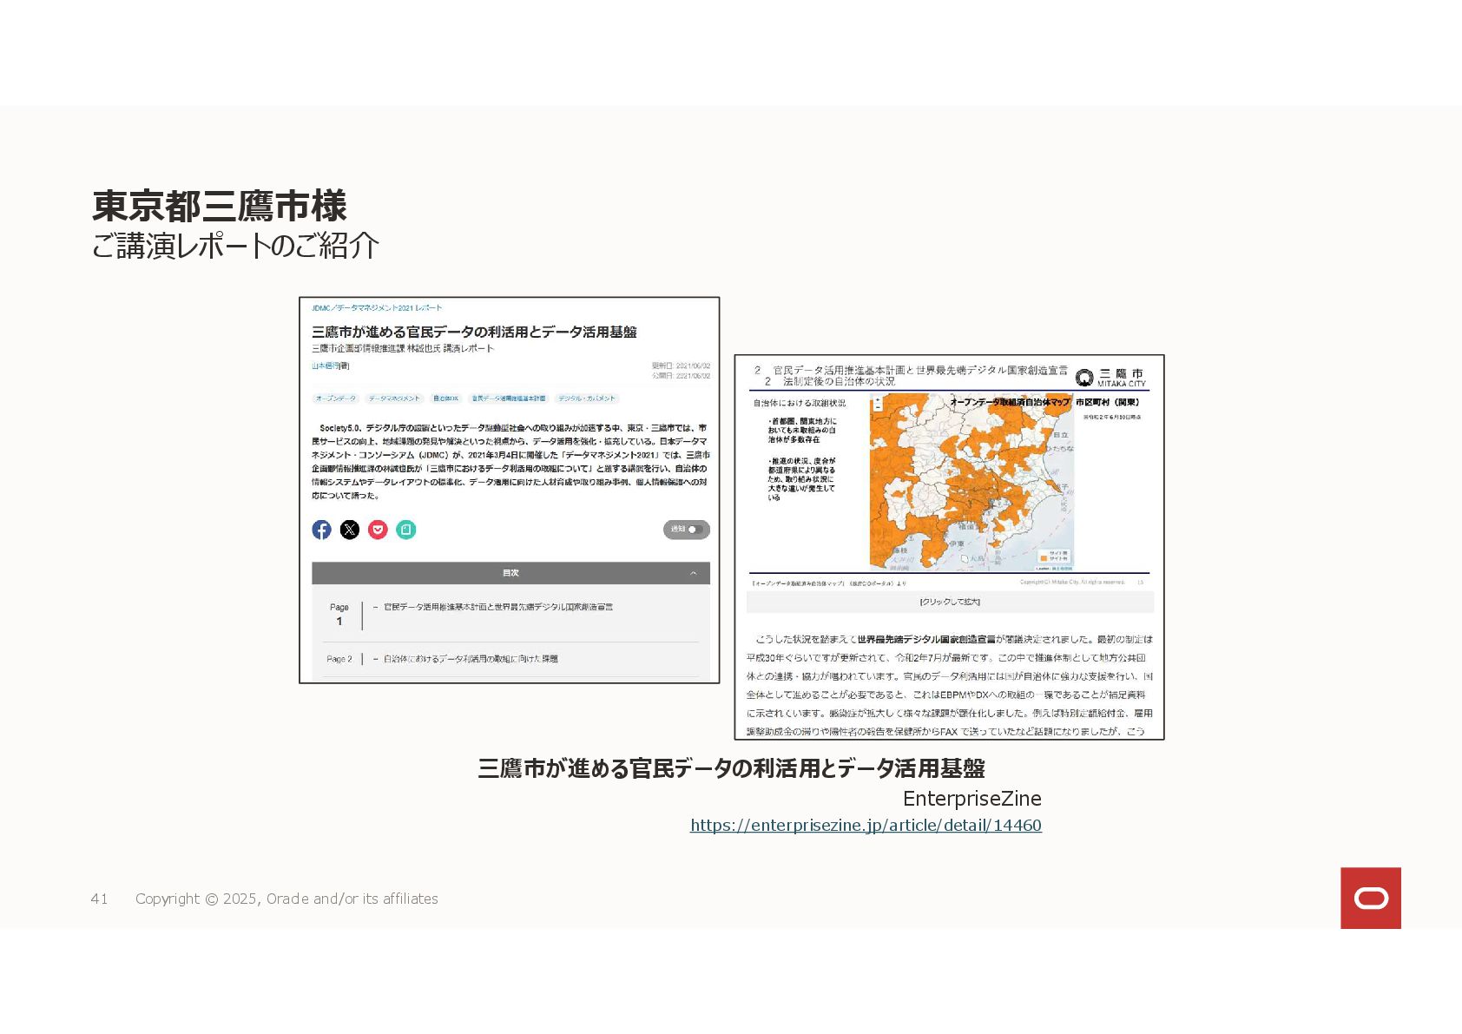
Task: Click the map legend box
Action: (x=1055, y=556)
